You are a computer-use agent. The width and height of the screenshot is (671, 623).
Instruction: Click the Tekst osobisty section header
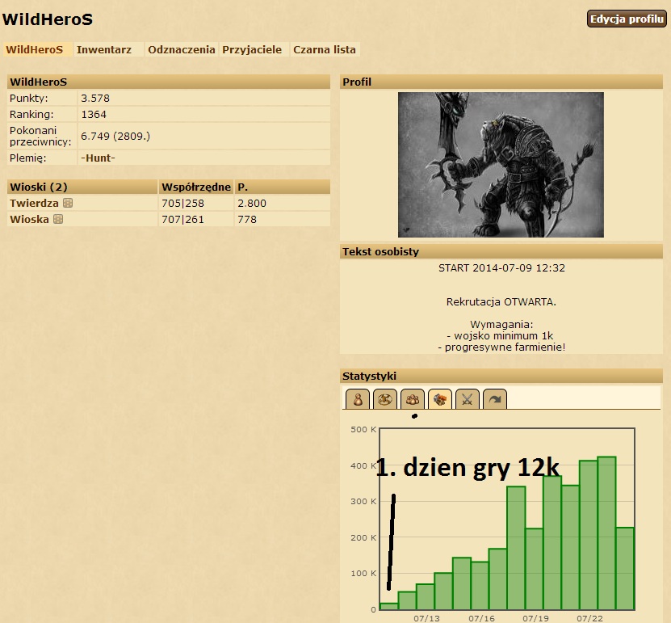coord(501,251)
